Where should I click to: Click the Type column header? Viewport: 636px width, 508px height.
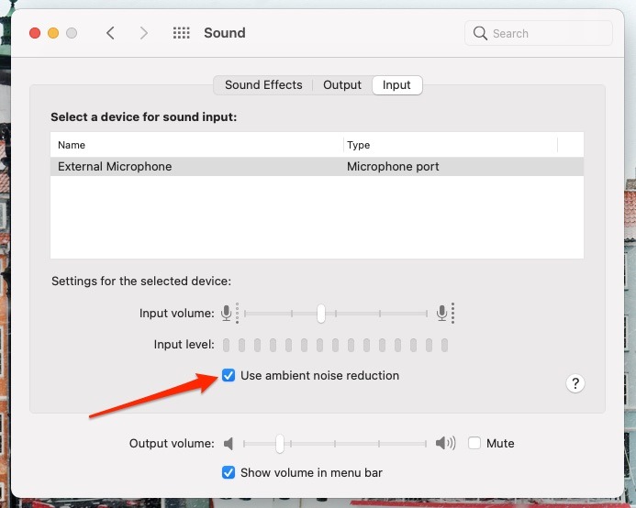pos(451,145)
